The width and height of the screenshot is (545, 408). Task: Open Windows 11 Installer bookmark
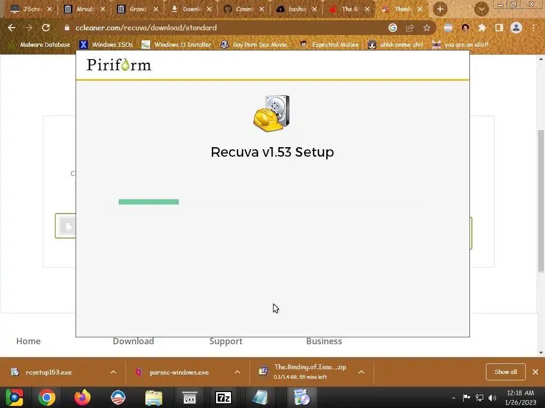(177, 45)
